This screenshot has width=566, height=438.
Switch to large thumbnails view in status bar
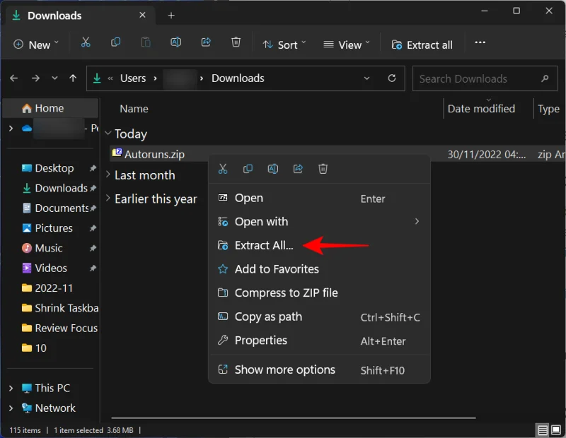coord(558,430)
